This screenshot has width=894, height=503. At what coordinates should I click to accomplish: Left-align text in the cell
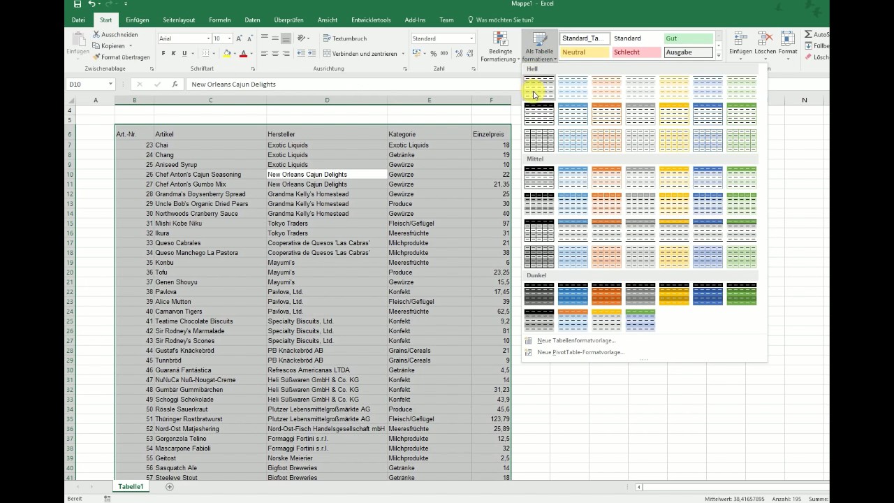tap(265, 54)
